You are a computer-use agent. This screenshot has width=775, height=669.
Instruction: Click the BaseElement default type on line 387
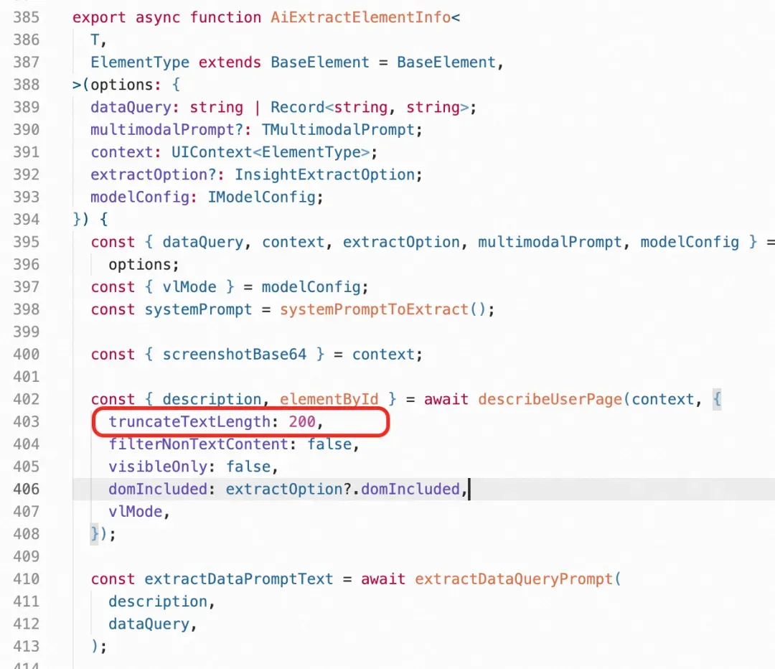coord(446,62)
